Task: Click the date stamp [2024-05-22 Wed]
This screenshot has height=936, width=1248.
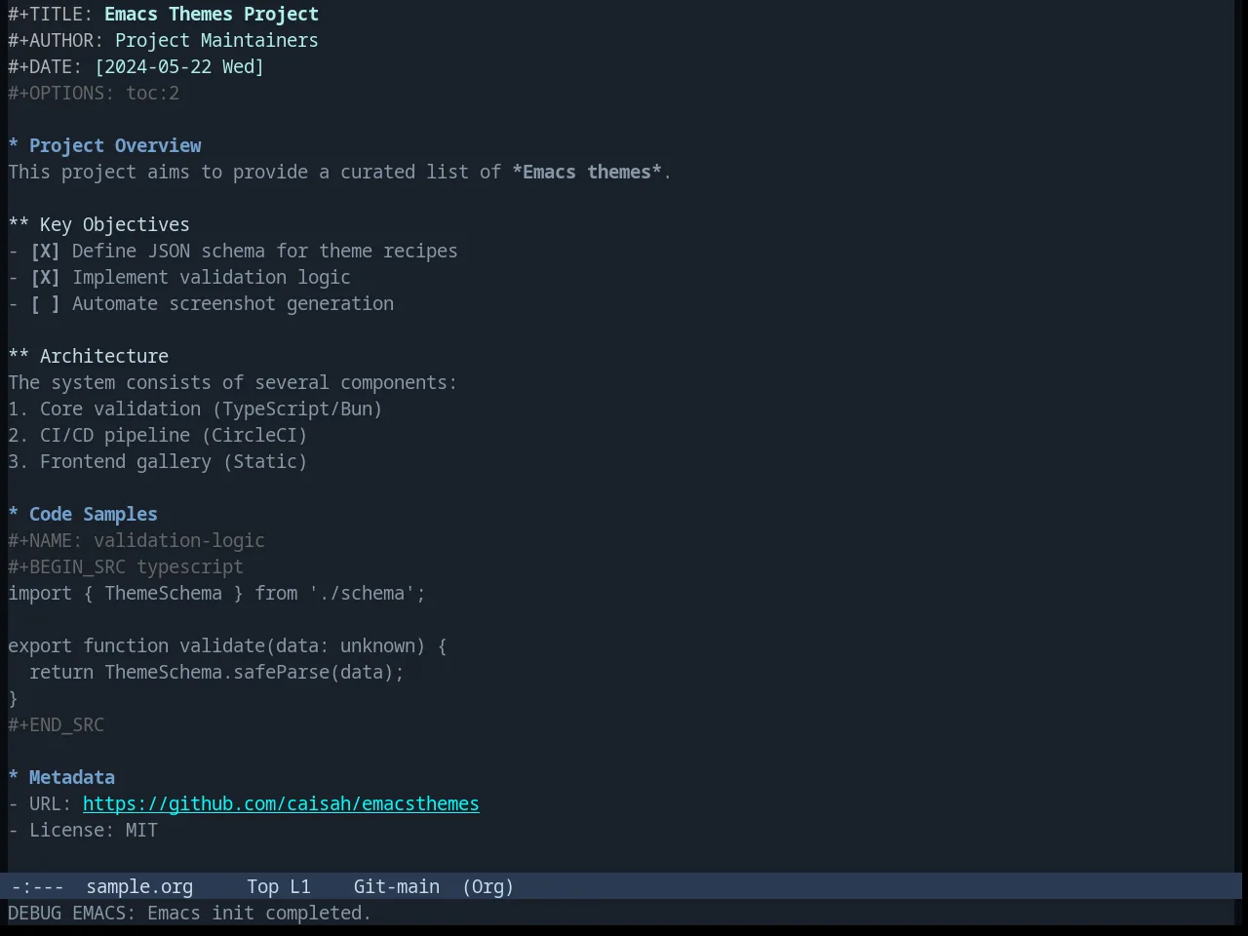Action: (179, 67)
